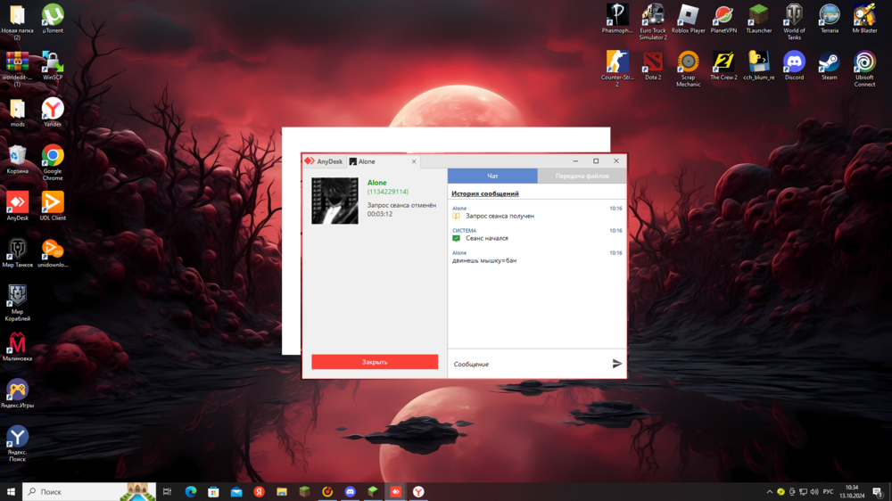Open the Discord desktop shortcut
The image size is (892, 501).
click(794, 65)
